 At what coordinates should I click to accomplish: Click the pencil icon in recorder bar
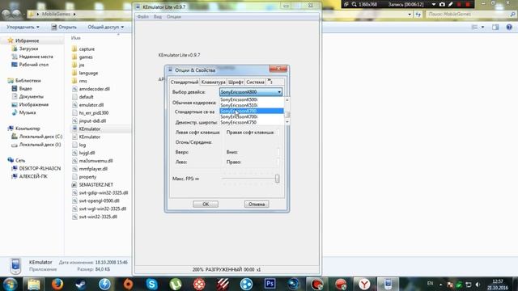pyautogui.click(x=450, y=4)
